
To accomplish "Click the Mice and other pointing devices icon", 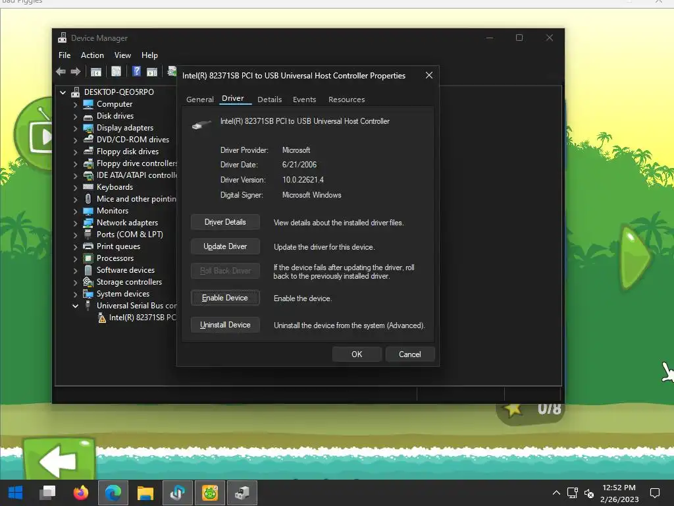I will click(88, 199).
